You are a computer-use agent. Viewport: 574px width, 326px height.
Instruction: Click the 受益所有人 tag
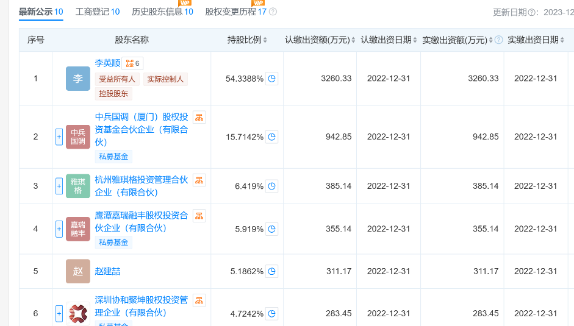click(117, 79)
